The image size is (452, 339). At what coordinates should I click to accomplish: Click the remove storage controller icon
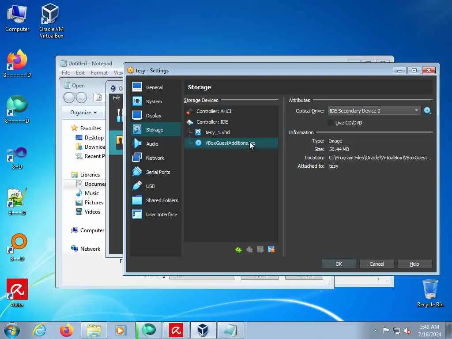pos(250,250)
